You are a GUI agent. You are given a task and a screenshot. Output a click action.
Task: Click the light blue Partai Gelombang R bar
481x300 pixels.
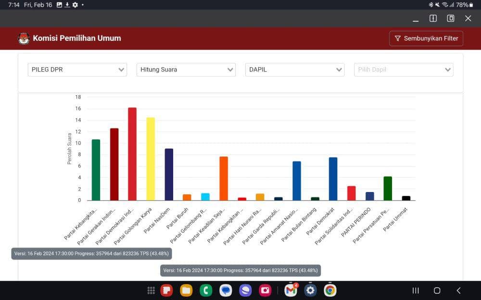tap(205, 197)
